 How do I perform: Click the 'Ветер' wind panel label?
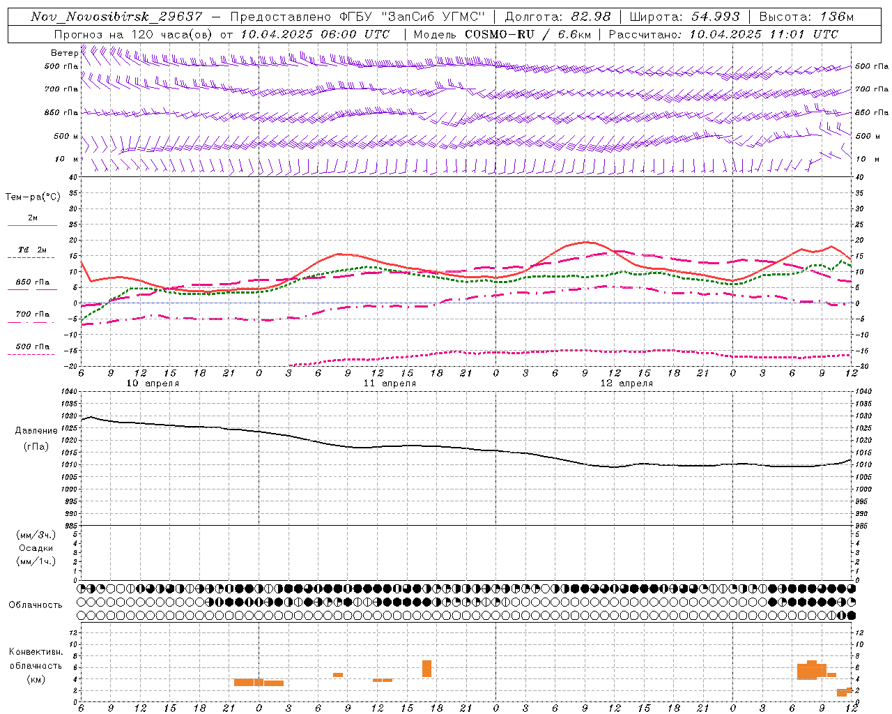64,53
